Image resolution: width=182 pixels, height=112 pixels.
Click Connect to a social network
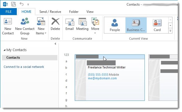[x=24, y=67]
